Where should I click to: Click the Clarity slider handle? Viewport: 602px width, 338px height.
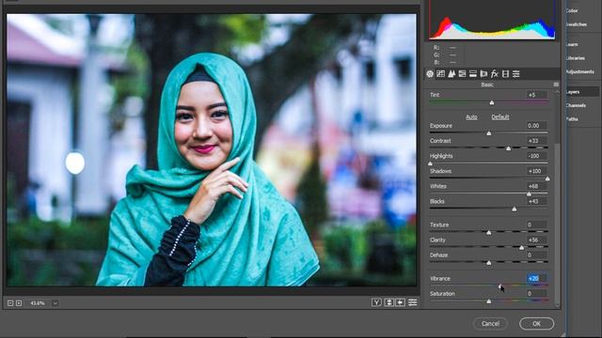click(x=521, y=248)
